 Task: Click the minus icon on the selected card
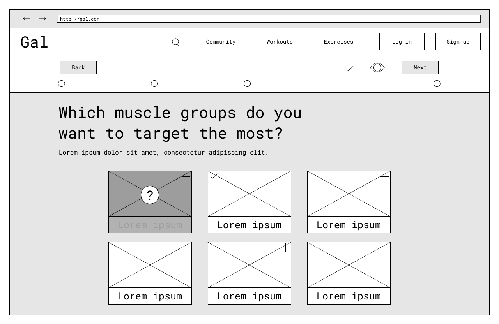click(x=284, y=175)
